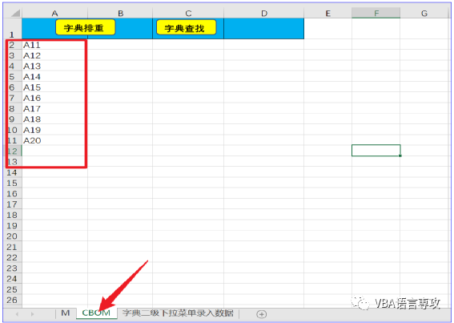Select row 14 header
Viewport: 454px width, 323px height.
13,172
